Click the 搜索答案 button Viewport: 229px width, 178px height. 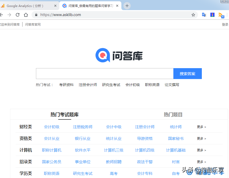click(188, 74)
